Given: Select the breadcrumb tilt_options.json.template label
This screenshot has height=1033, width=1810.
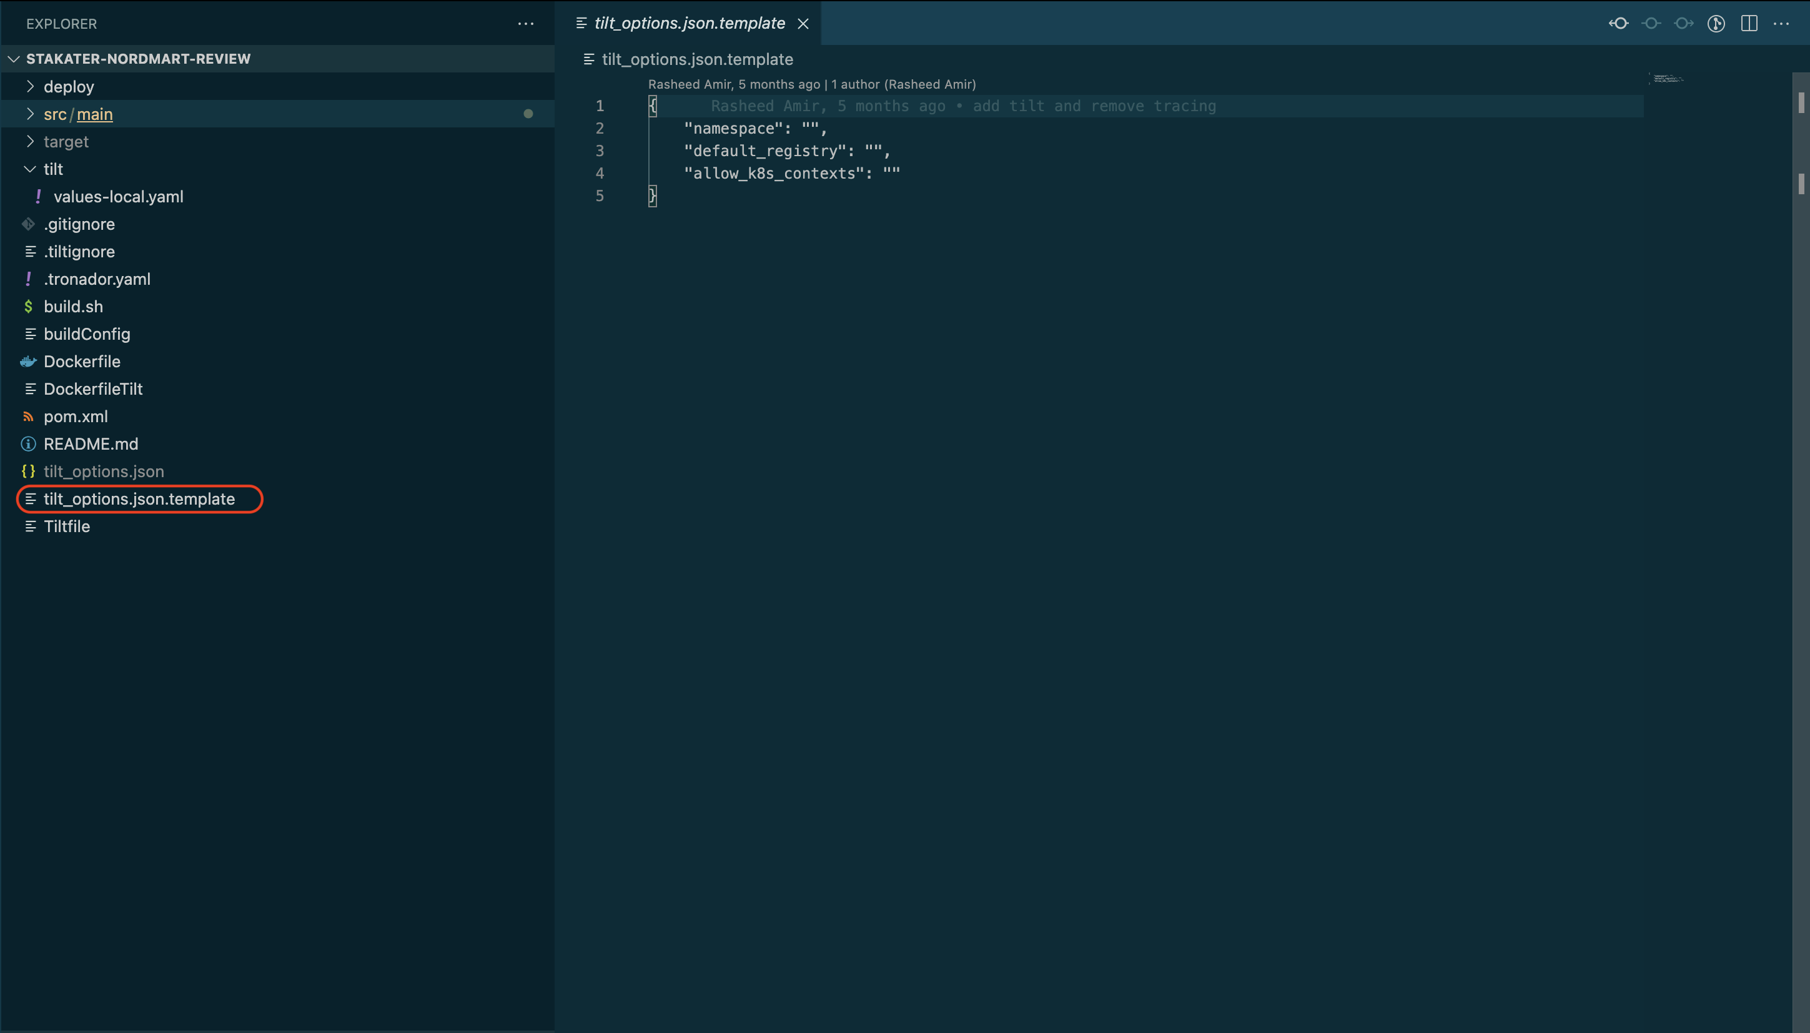Looking at the screenshot, I should pyautogui.click(x=698, y=59).
